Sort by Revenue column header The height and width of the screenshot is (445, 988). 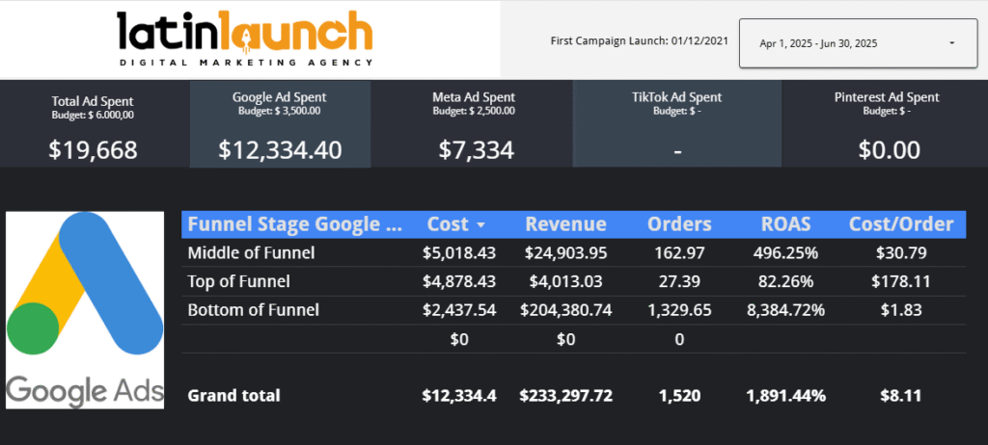coord(565,224)
